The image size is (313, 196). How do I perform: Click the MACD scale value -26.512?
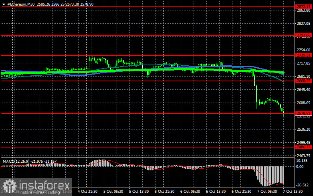[x=303, y=185]
